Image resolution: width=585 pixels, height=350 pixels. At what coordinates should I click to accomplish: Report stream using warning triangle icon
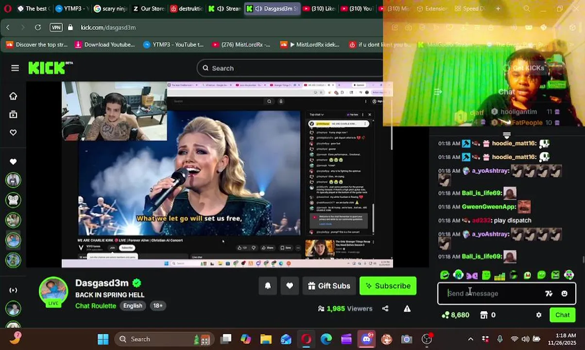click(407, 308)
